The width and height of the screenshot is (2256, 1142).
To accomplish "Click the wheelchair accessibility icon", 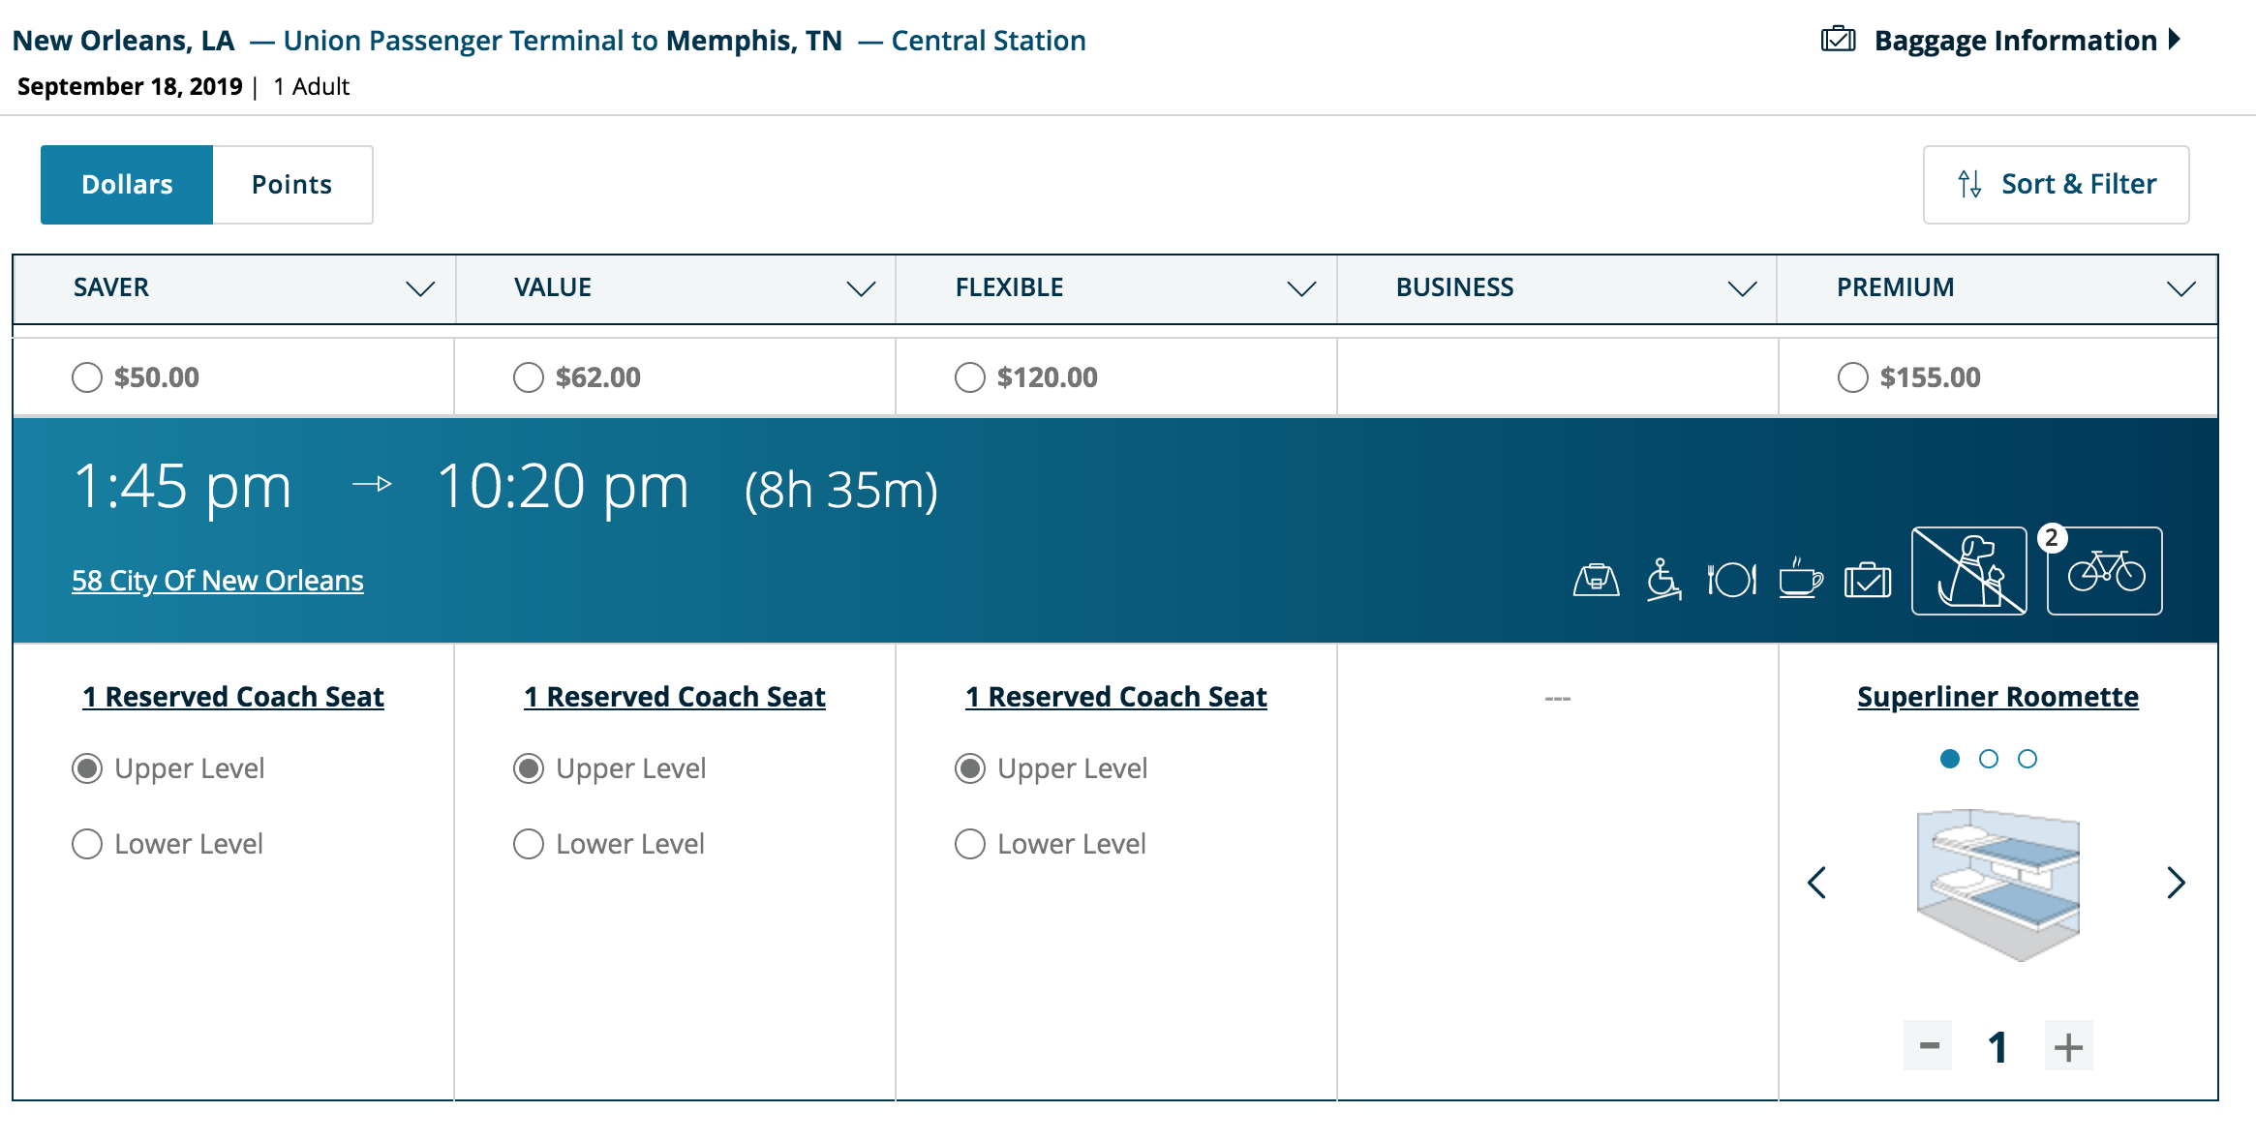I will pyautogui.click(x=1663, y=580).
